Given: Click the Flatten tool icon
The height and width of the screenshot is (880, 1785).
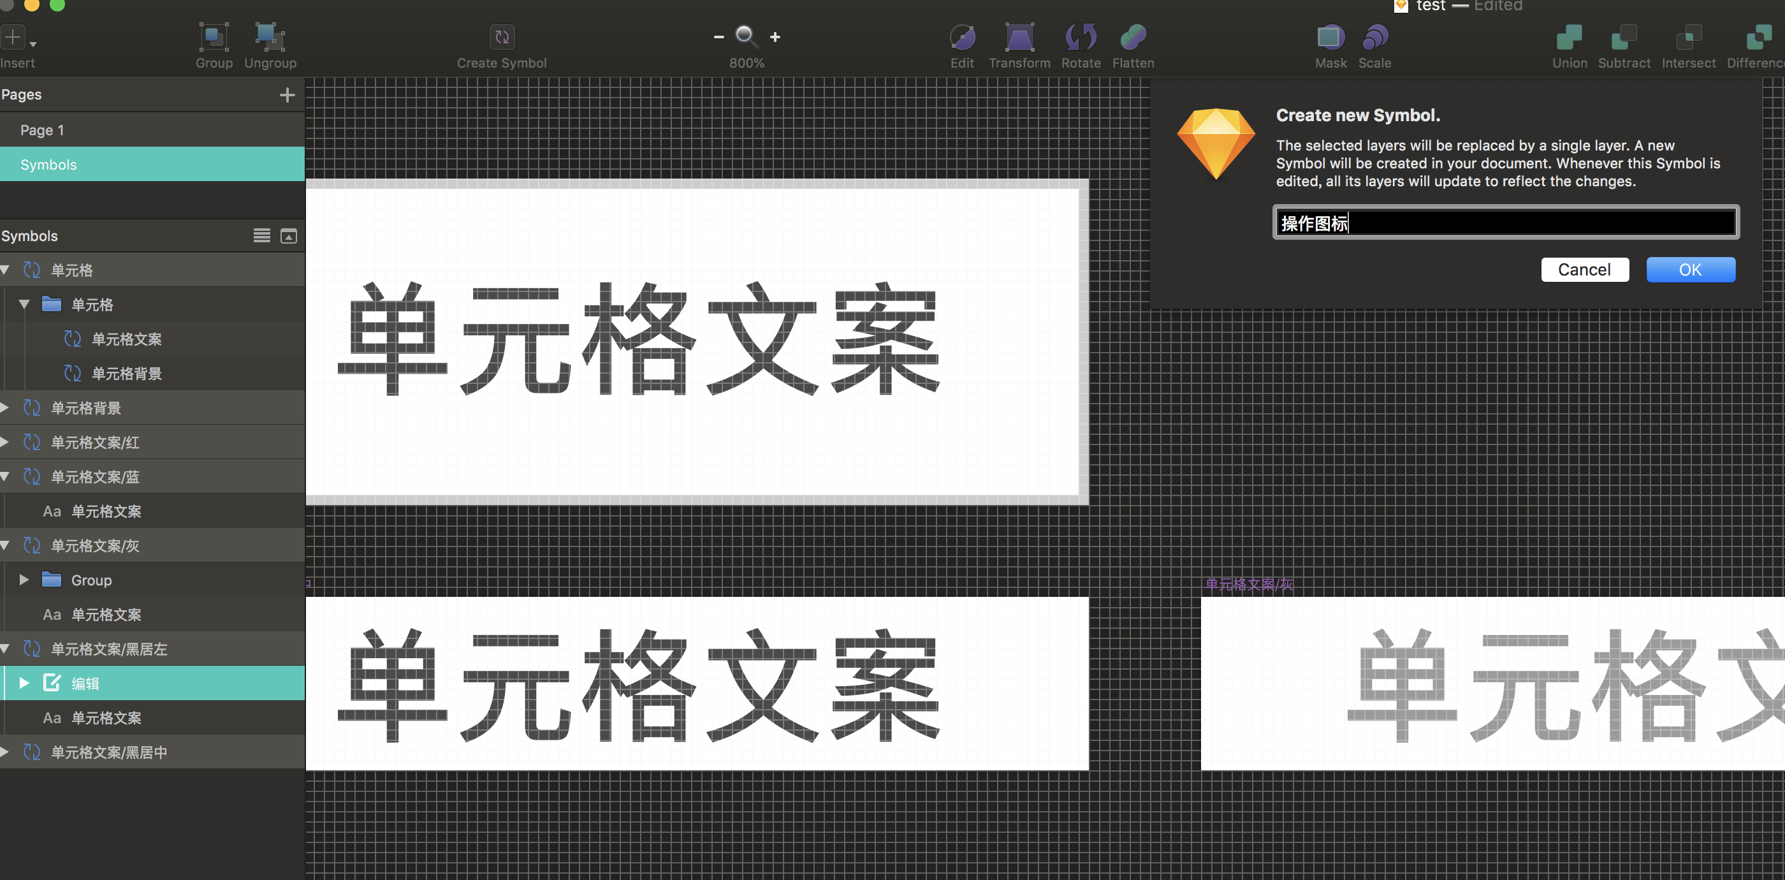Looking at the screenshot, I should pos(1132,37).
